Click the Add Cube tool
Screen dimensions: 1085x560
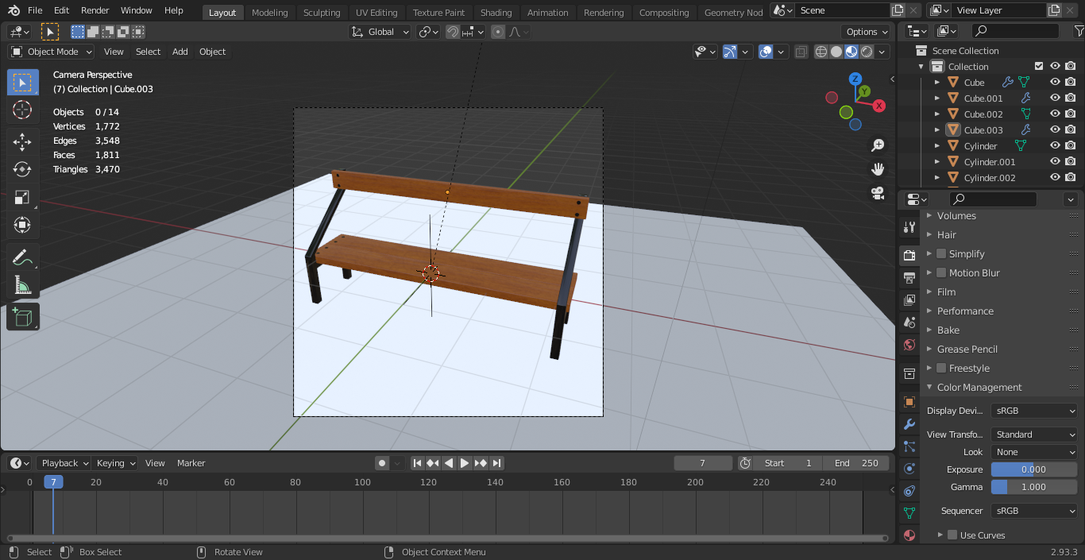(x=22, y=317)
